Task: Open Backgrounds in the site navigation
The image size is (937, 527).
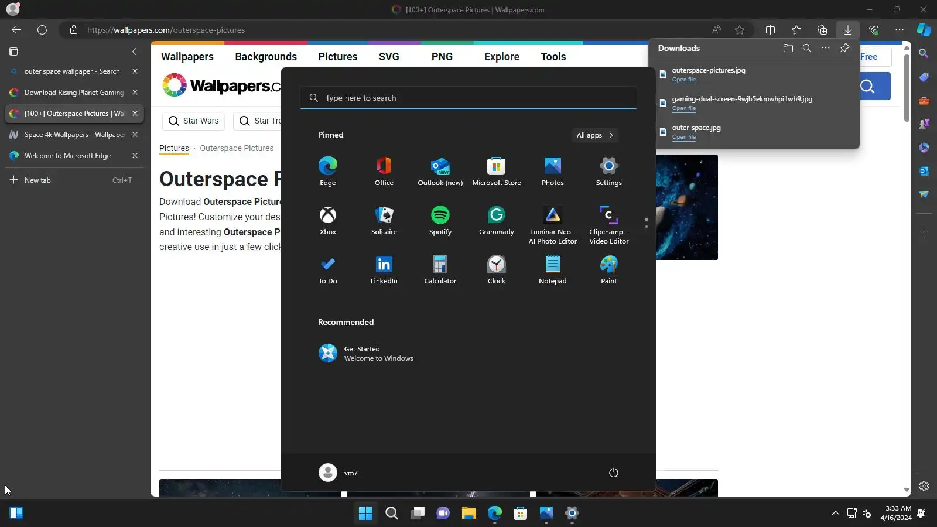Action: point(266,57)
